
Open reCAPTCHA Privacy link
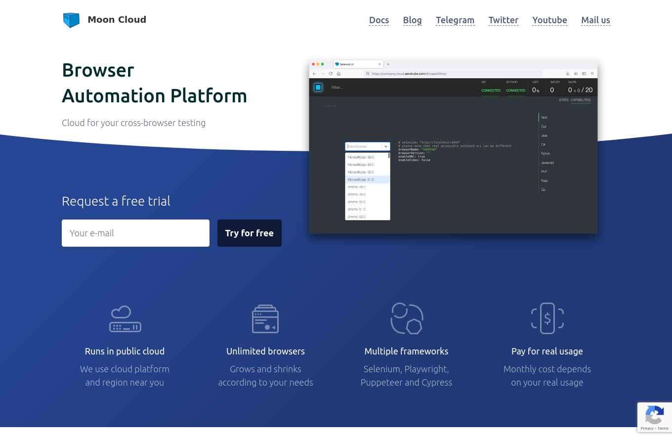647,429
